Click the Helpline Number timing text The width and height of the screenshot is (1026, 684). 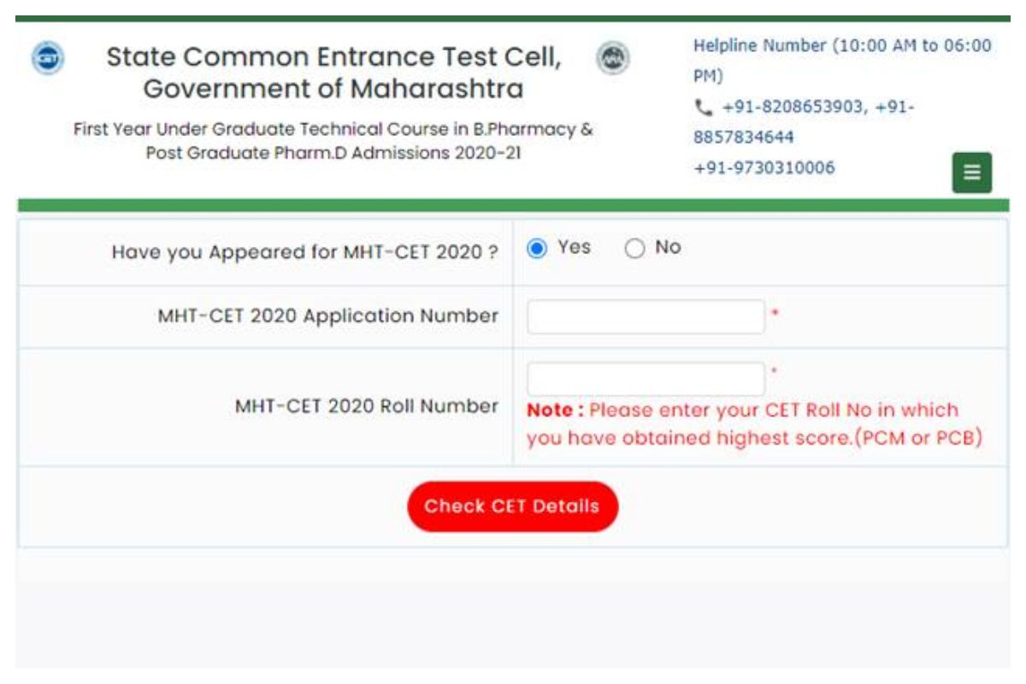pyautogui.click(x=842, y=61)
